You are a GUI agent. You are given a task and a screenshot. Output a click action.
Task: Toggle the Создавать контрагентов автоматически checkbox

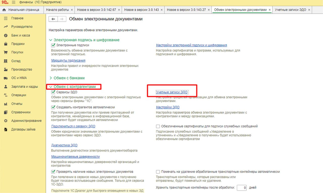[53, 107]
